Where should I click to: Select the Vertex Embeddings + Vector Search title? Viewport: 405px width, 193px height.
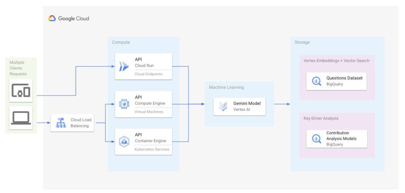[336, 61]
